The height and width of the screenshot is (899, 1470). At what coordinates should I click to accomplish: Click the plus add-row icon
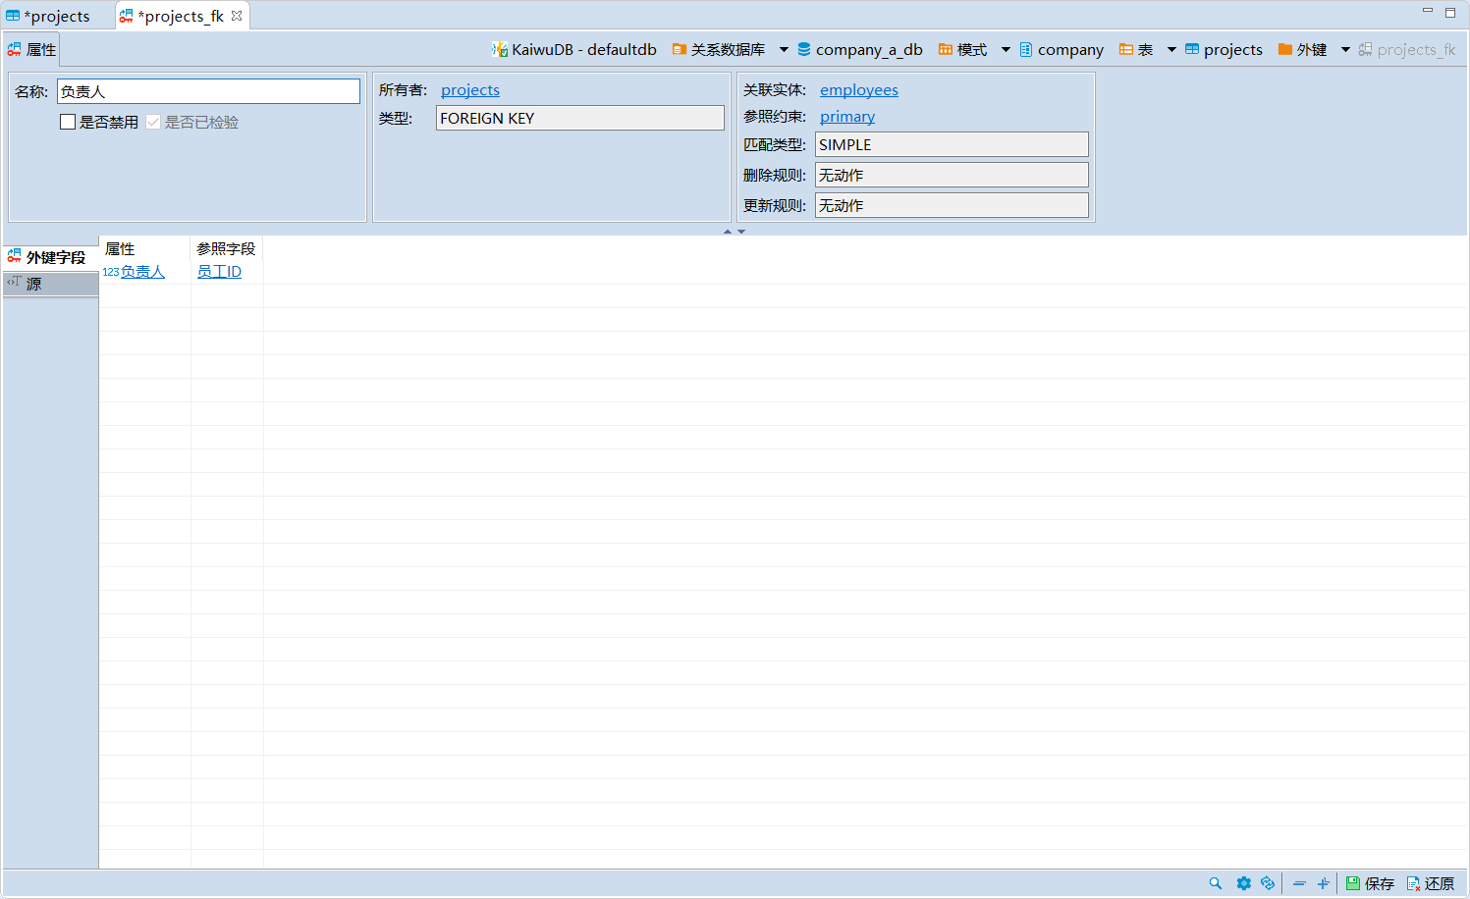tap(1324, 883)
